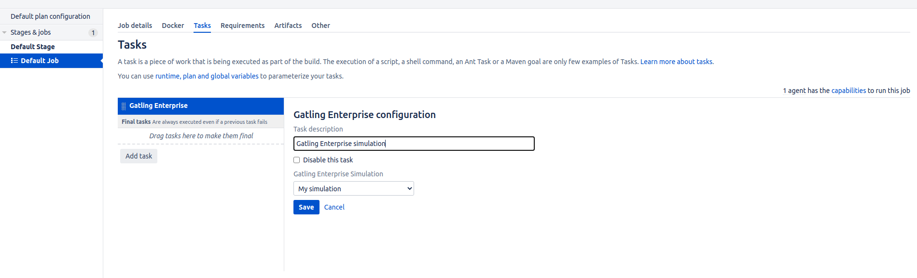This screenshot has height=278, width=917.
Task: Check the Disable this task checkbox
Action: (297, 160)
